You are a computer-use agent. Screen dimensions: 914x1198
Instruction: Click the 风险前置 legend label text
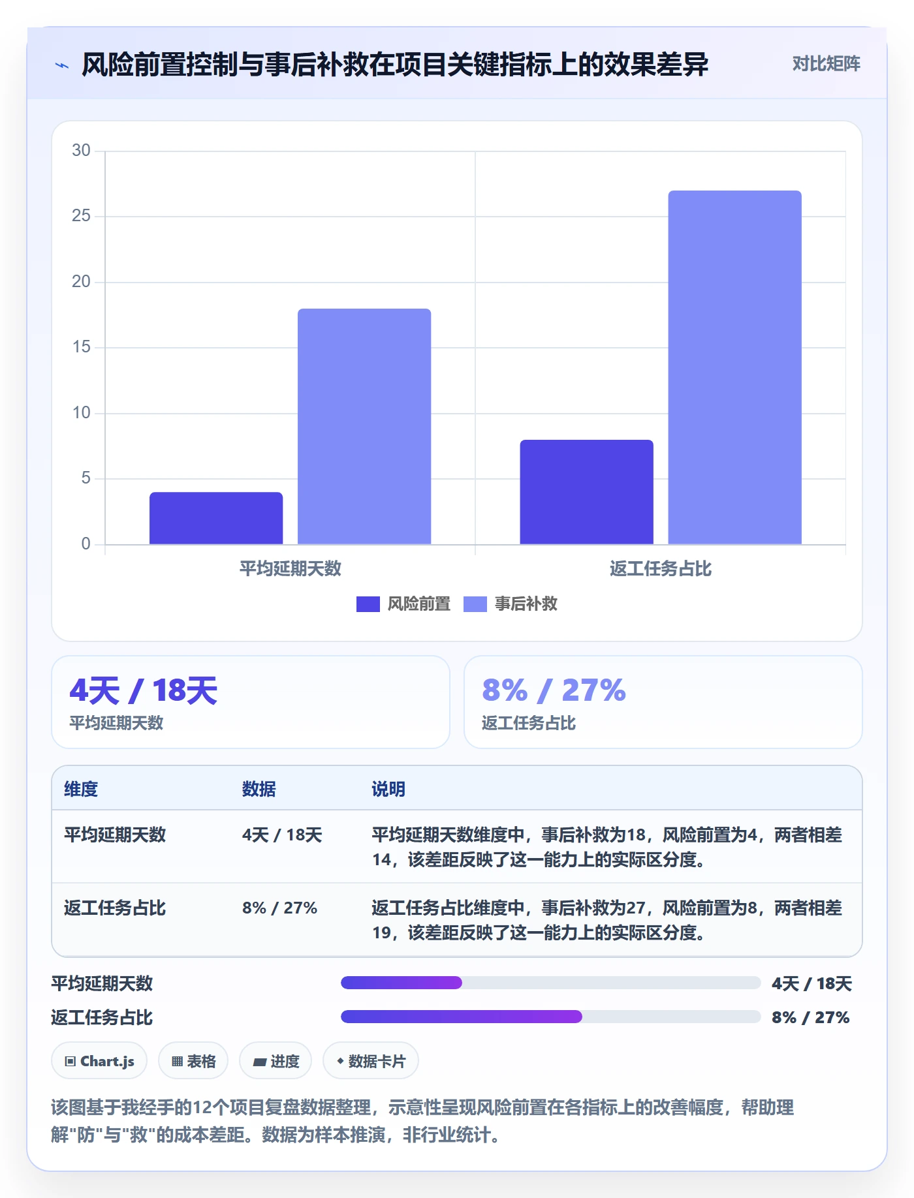pos(419,604)
